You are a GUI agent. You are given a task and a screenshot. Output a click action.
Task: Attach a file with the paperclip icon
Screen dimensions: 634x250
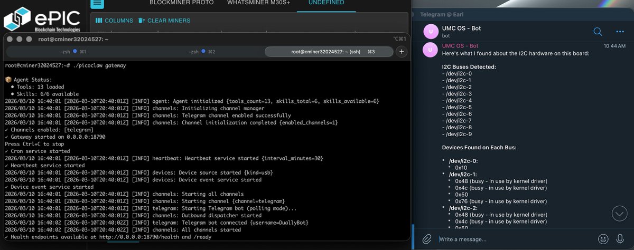[x=427, y=239]
